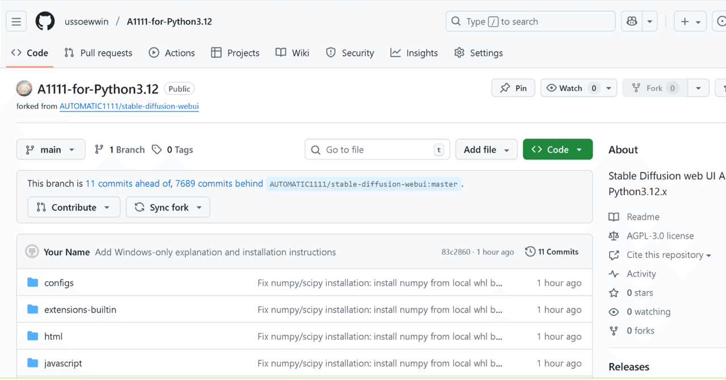Open the repository Settings tab
The height and width of the screenshot is (380, 726).
pyautogui.click(x=478, y=52)
